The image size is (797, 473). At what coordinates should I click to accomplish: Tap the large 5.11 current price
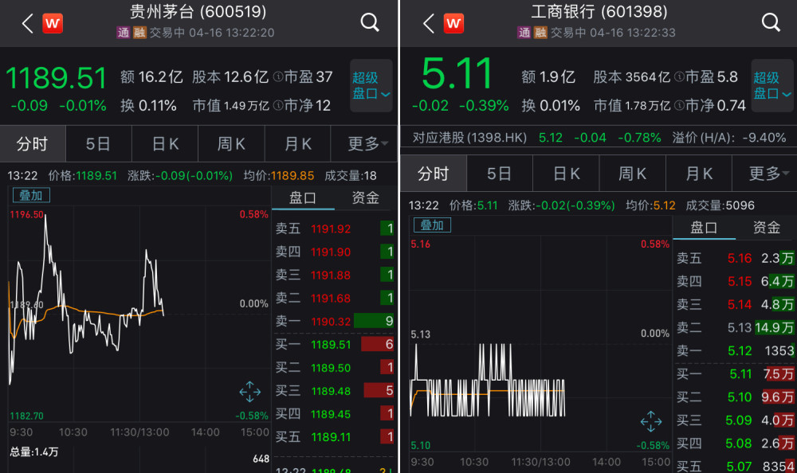457,74
